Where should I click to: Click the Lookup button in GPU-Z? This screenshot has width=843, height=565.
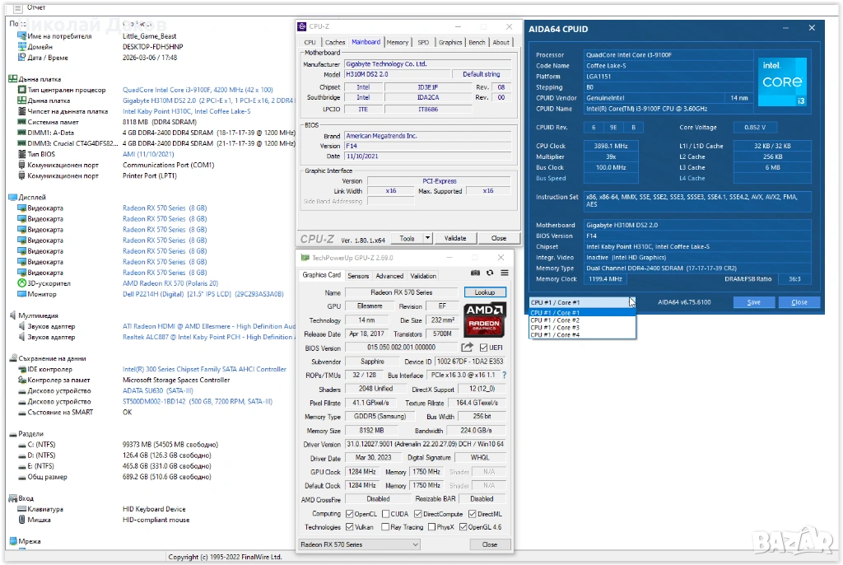click(x=485, y=292)
